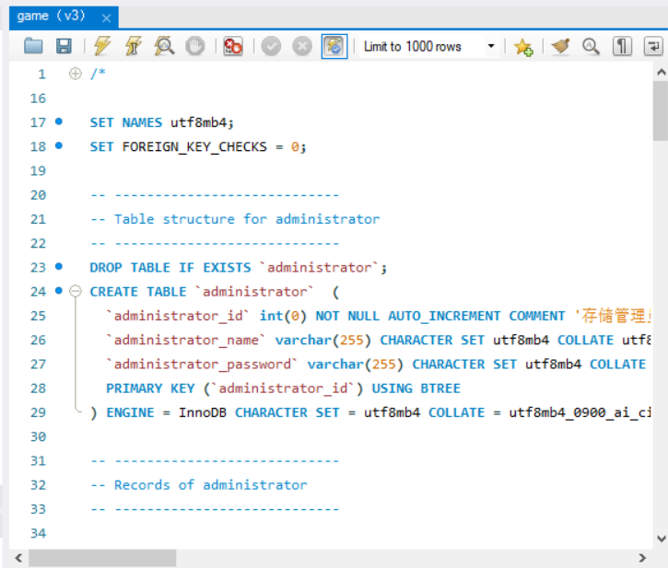Click 'DROP TABLE IF EXISTS' on line 23
The width and height of the screenshot is (668, 568).
tap(170, 268)
